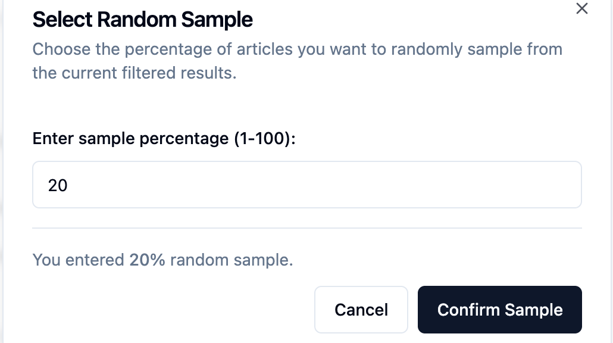Focus the sample percentage input field

[306, 185]
